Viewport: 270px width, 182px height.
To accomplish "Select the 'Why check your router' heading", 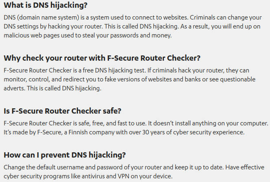I will tap(102, 58).
